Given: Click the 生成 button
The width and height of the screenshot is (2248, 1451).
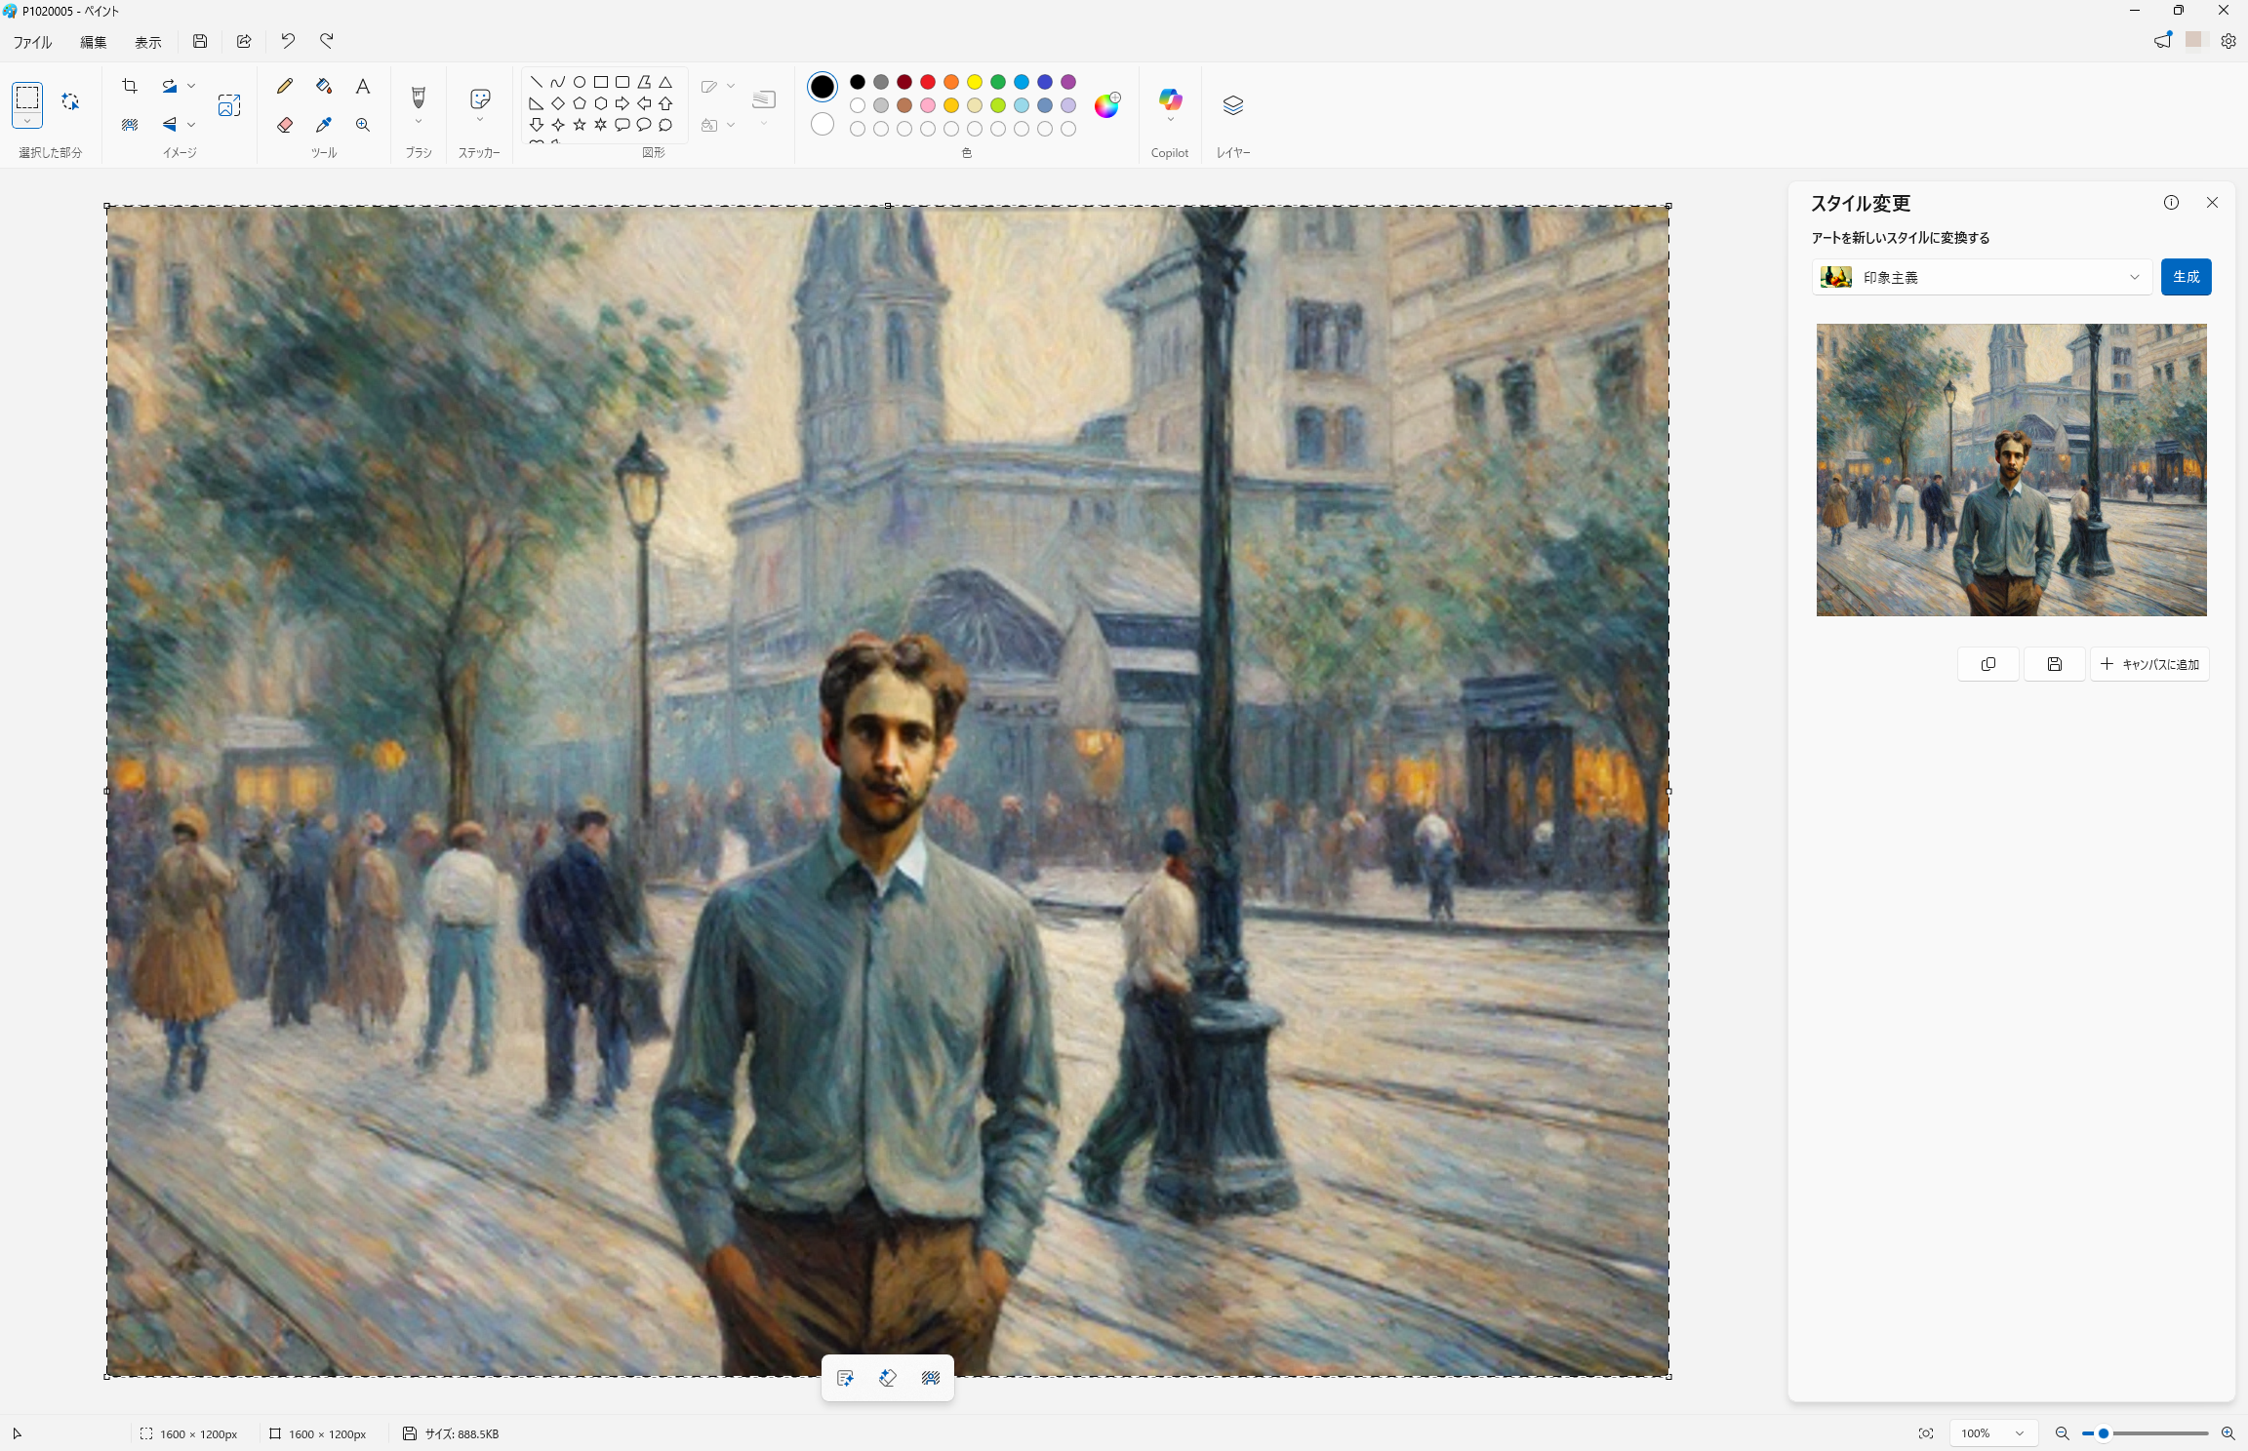Looking at the screenshot, I should (2186, 277).
